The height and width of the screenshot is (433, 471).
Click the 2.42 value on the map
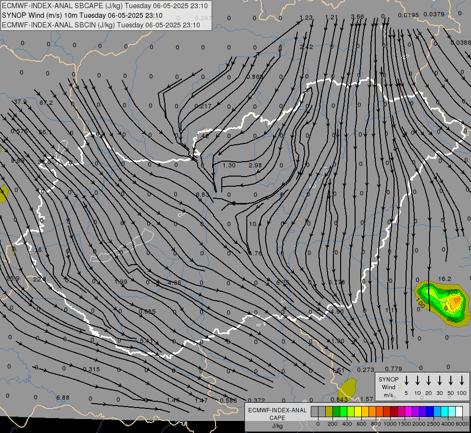tap(306, 47)
